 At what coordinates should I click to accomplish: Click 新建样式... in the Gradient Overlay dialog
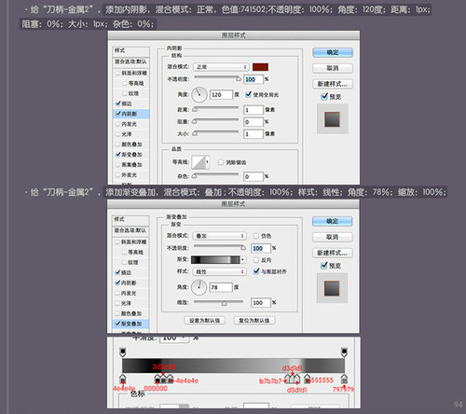click(x=332, y=253)
